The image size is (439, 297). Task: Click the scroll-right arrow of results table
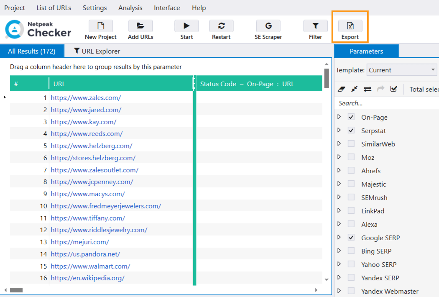point(316,290)
